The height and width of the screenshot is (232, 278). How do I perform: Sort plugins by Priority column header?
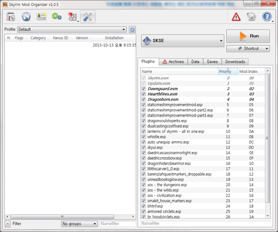click(228, 71)
